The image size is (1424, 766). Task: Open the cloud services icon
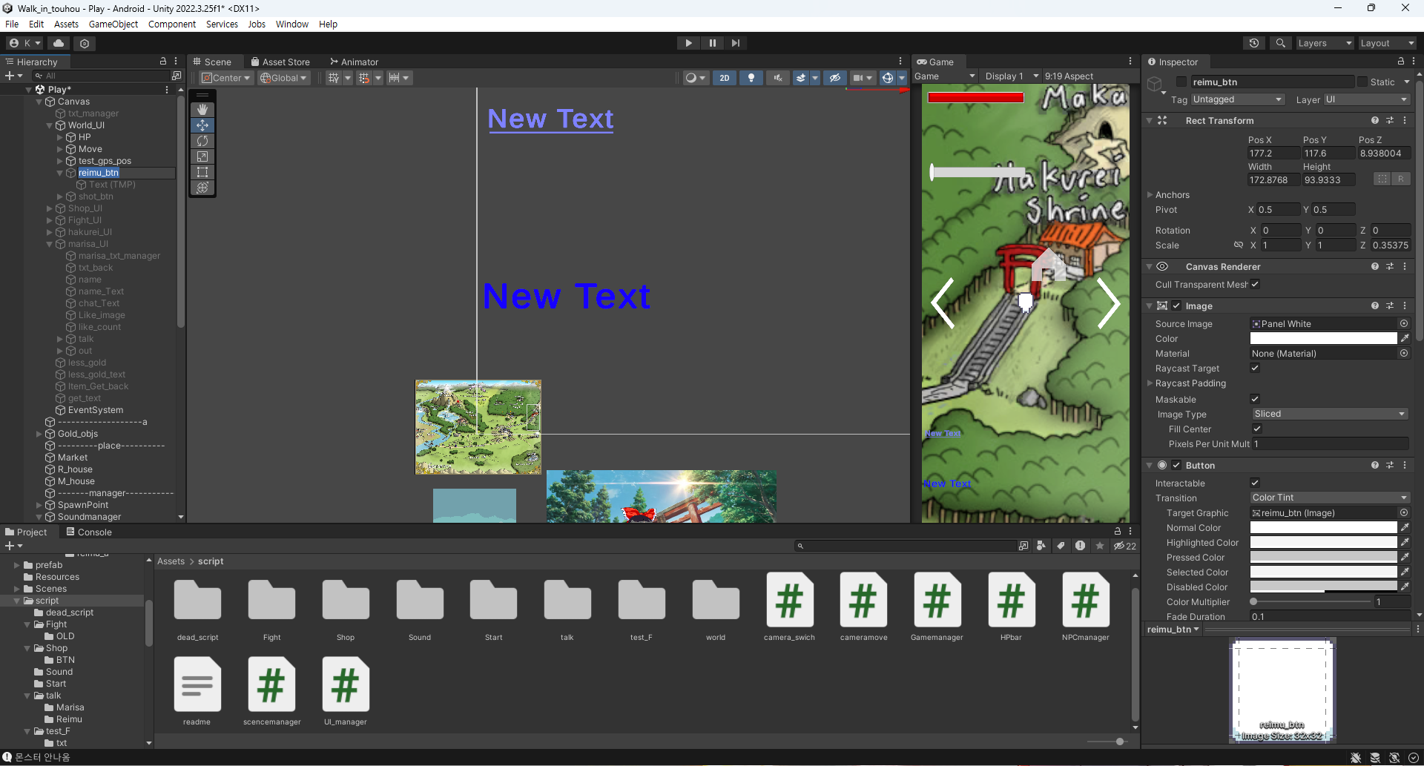click(x=59, y=43)
